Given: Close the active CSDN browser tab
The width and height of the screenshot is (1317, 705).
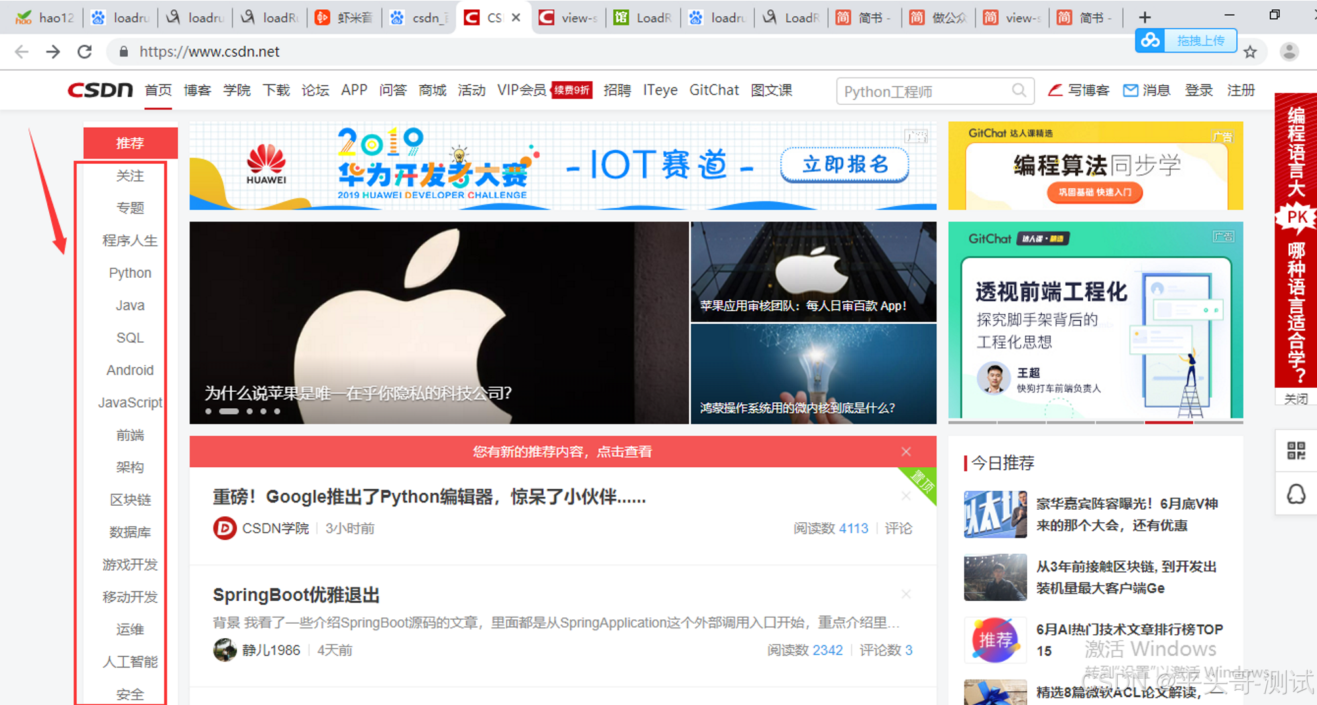Looking at the screenshot, I should point(516,18).
